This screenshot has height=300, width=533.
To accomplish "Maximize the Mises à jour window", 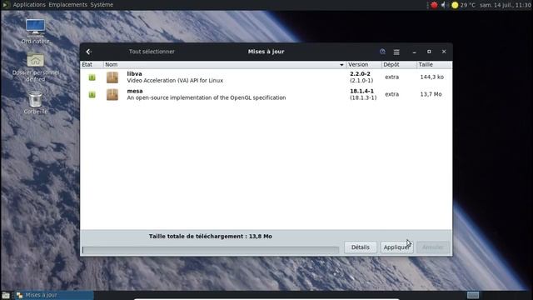I will click(429, 52).
